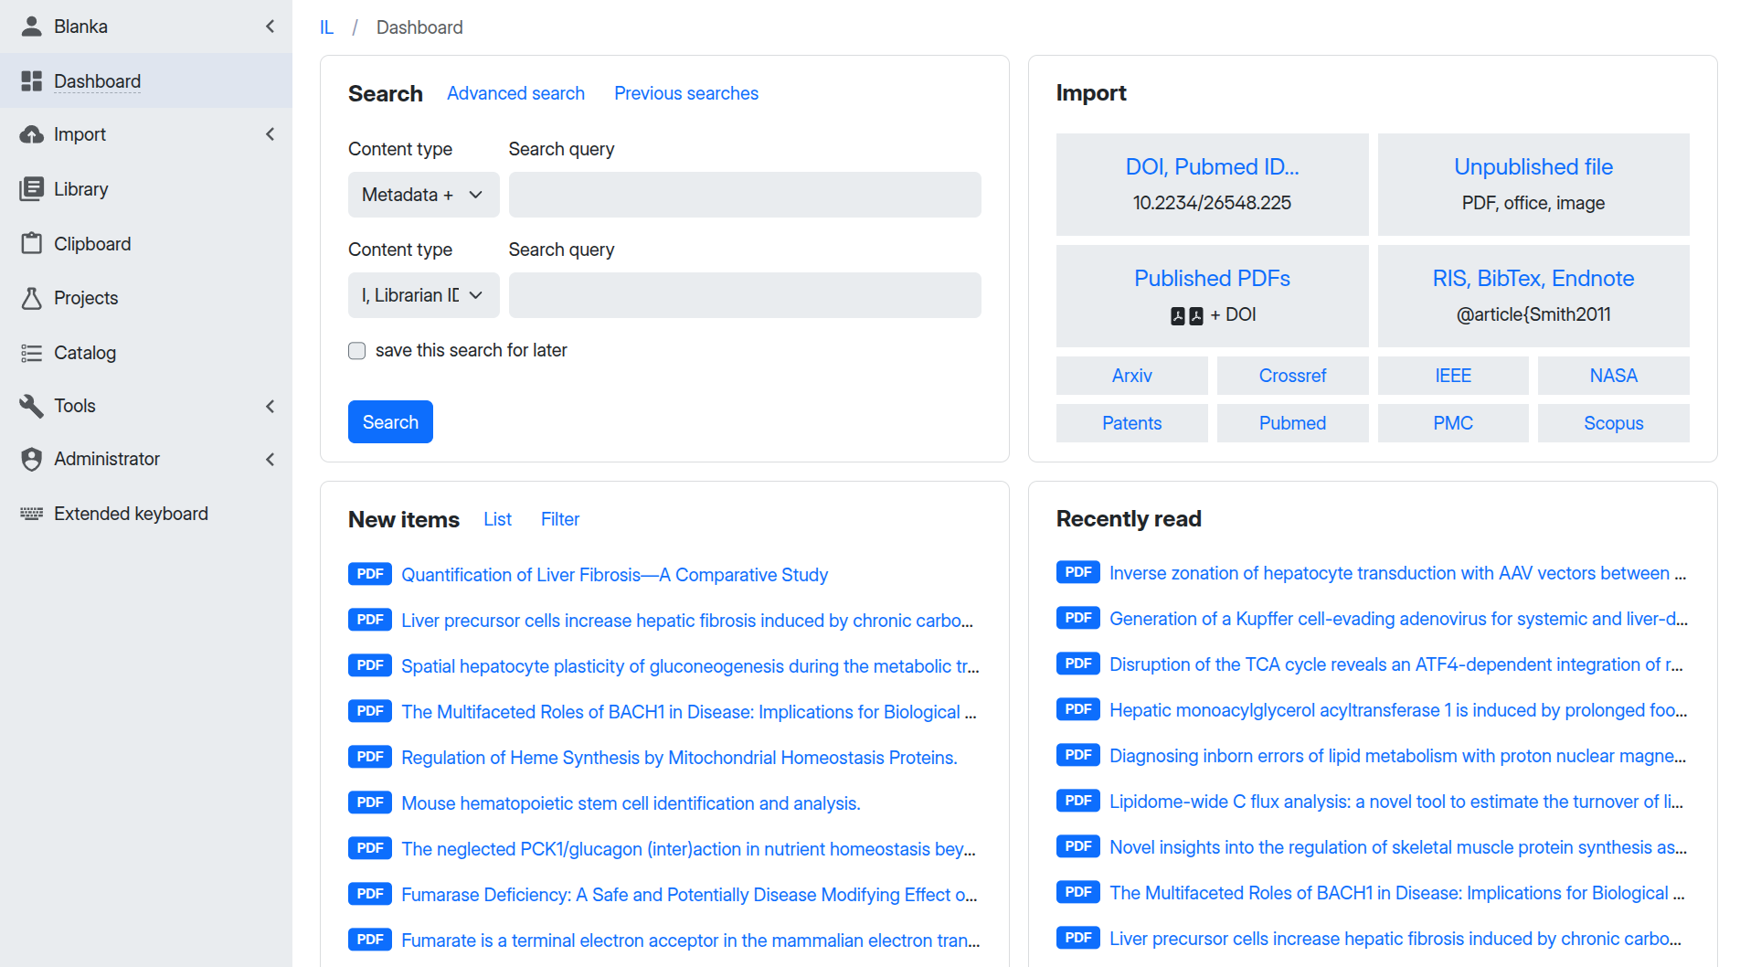Click the first Search query input field
The height and width of the screenshot is (967, 1740).
tap(744, 195)
